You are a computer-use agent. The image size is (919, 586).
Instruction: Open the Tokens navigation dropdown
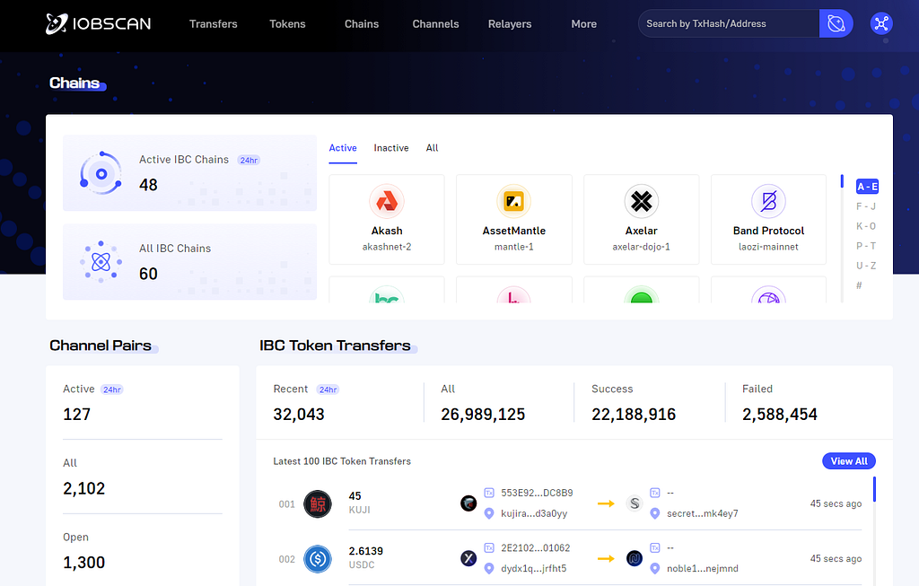click(287, 24)
